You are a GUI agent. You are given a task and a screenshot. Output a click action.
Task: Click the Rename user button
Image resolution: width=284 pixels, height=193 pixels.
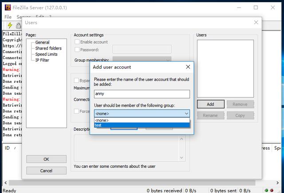tap(210, 115)
